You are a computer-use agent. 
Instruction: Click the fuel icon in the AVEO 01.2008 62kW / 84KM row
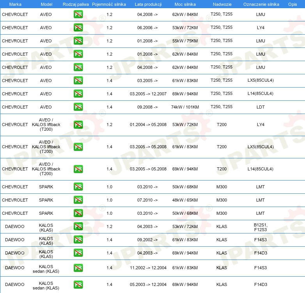78,54
